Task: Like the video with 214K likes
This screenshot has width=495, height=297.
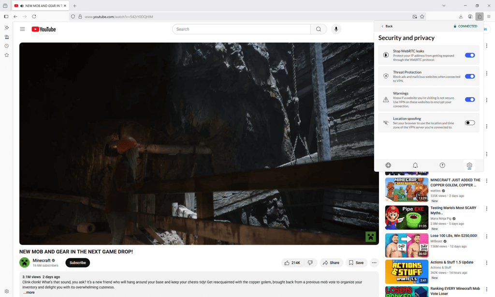Action: coord(292,263)
